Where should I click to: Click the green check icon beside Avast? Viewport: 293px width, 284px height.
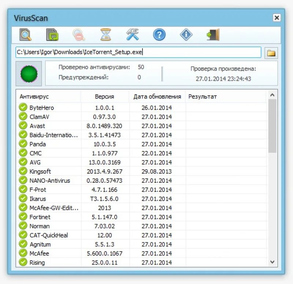[x=23, y=126]
